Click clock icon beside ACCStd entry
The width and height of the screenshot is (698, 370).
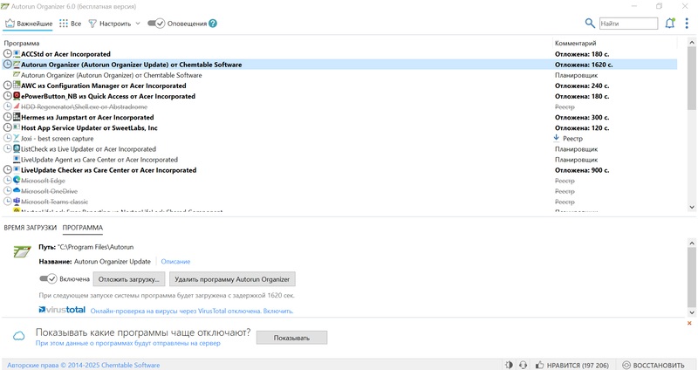pyautogui.click(x=8, y=54)
